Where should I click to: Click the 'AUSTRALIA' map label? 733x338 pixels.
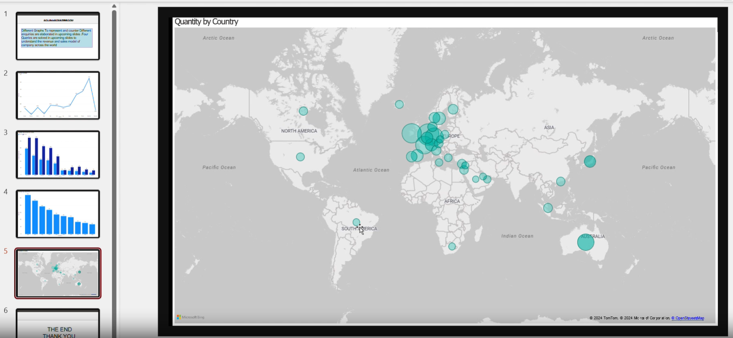click(x=592, y=236)
